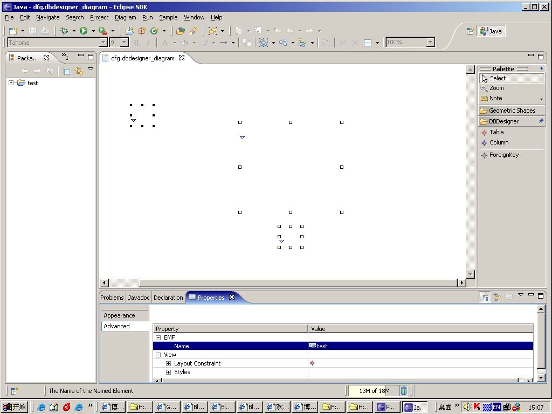
Task: Click the New Java Package icon
Action: [142, 31]
